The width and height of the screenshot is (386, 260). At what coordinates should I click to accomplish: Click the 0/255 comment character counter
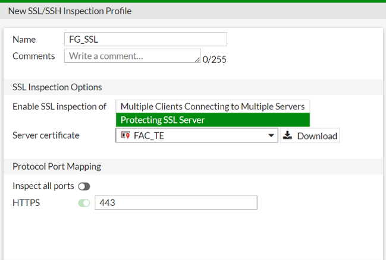[215, 59]
